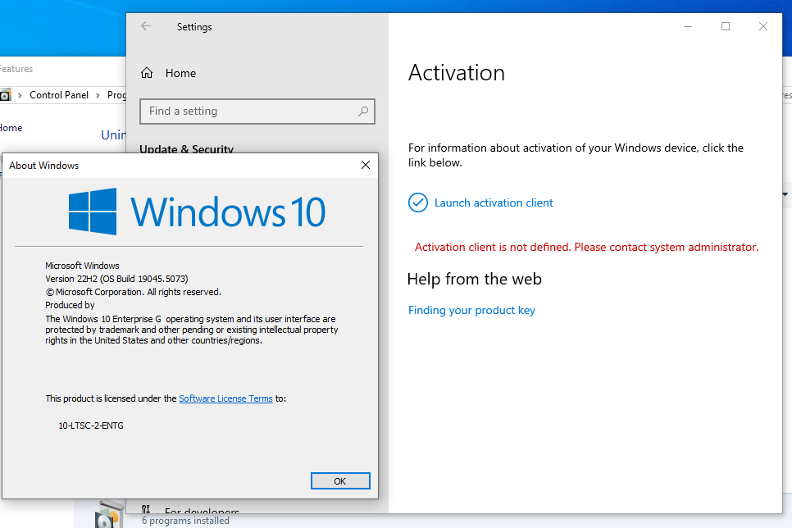The height and width of the screenshot is (528, 792).
Task: Click the Activation page heading
Action: click(457, 73)
